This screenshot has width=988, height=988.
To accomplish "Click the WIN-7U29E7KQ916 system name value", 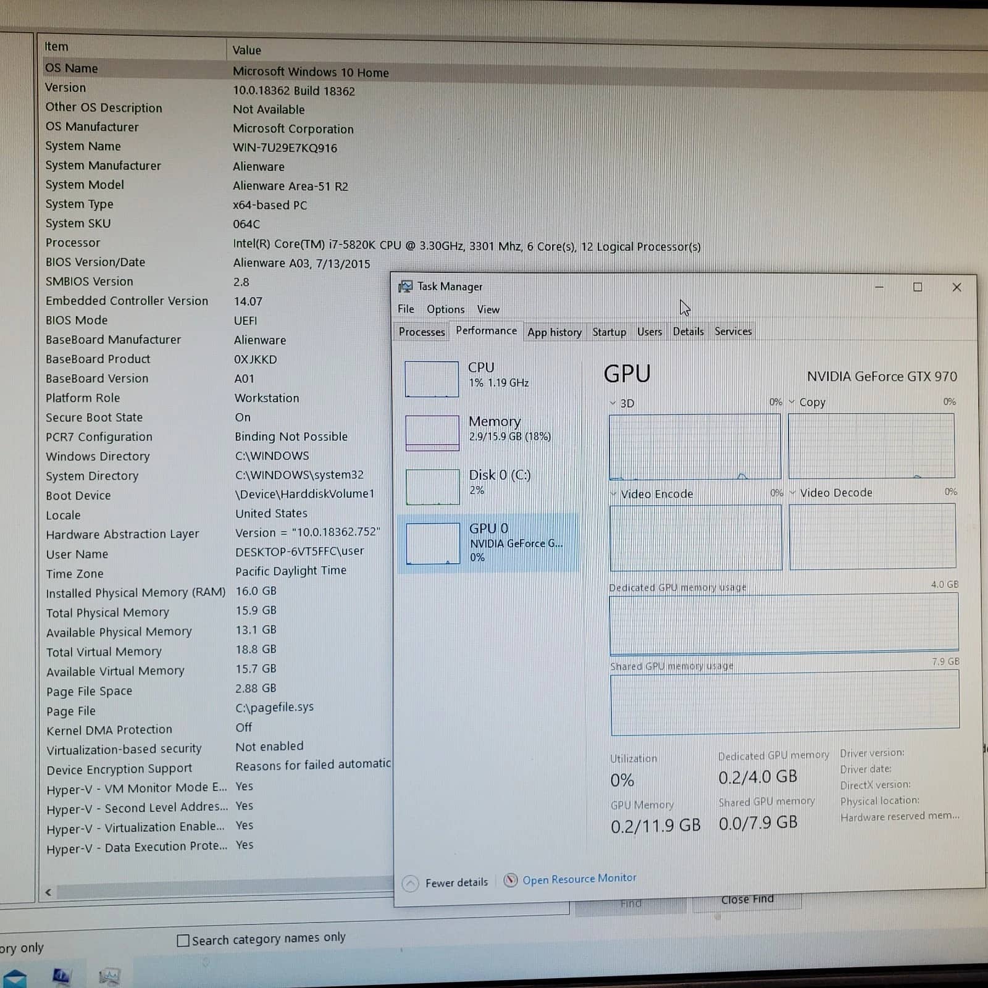I will pos(285,148).
